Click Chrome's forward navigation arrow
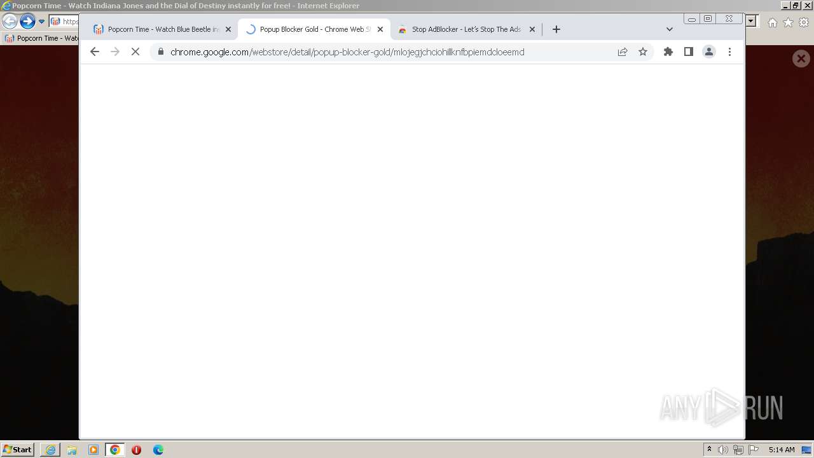This screenshot has width=814, height=458. pyautogui.click(x=115, y=52)
